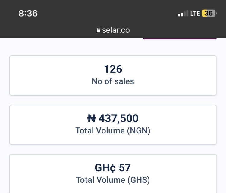The height and width of the screenshot is (193, 226).
Task: Tap the battery tip charging indicator
Action: 216,13
